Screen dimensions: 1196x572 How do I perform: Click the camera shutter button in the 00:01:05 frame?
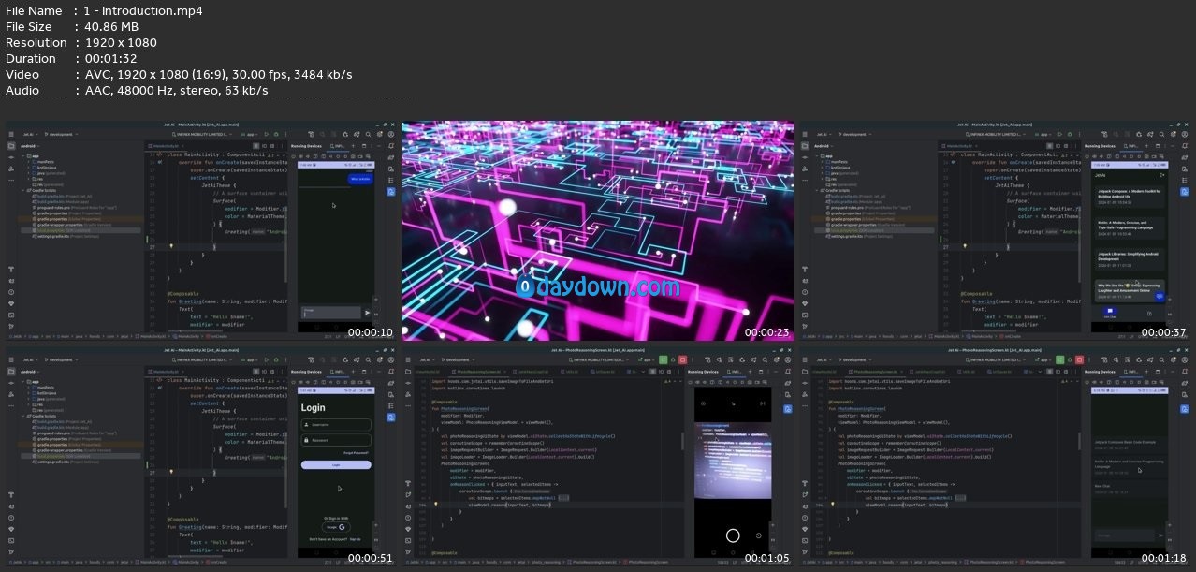tap(733, 535)
